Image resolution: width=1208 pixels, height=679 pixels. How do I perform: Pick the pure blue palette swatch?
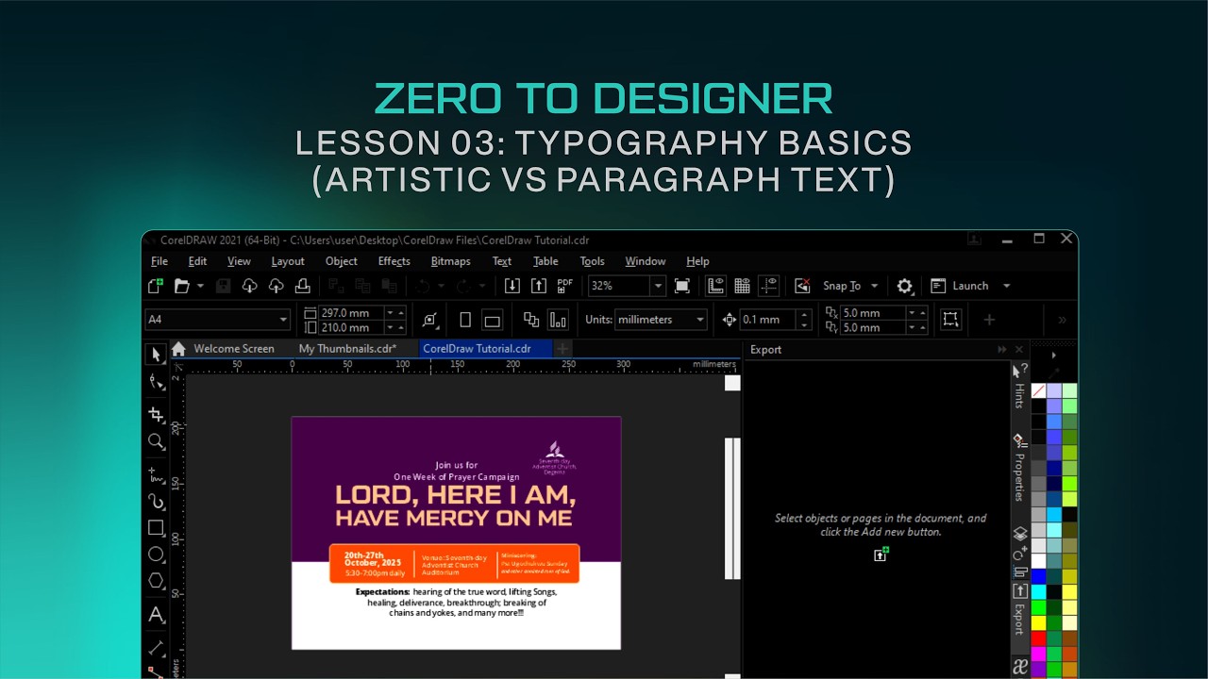[x=1038, y=576]
